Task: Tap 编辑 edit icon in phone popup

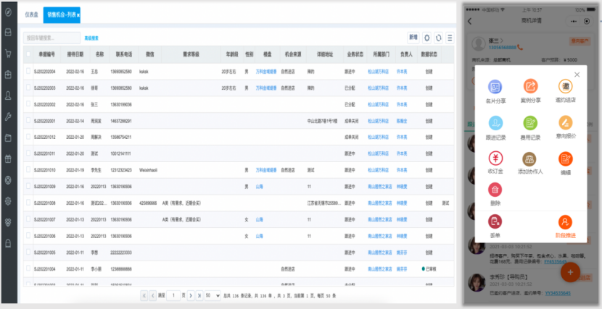Action: click(x=566, y=159)
